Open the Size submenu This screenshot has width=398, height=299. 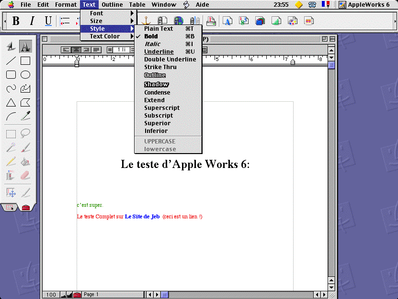[x=108, y=21]
